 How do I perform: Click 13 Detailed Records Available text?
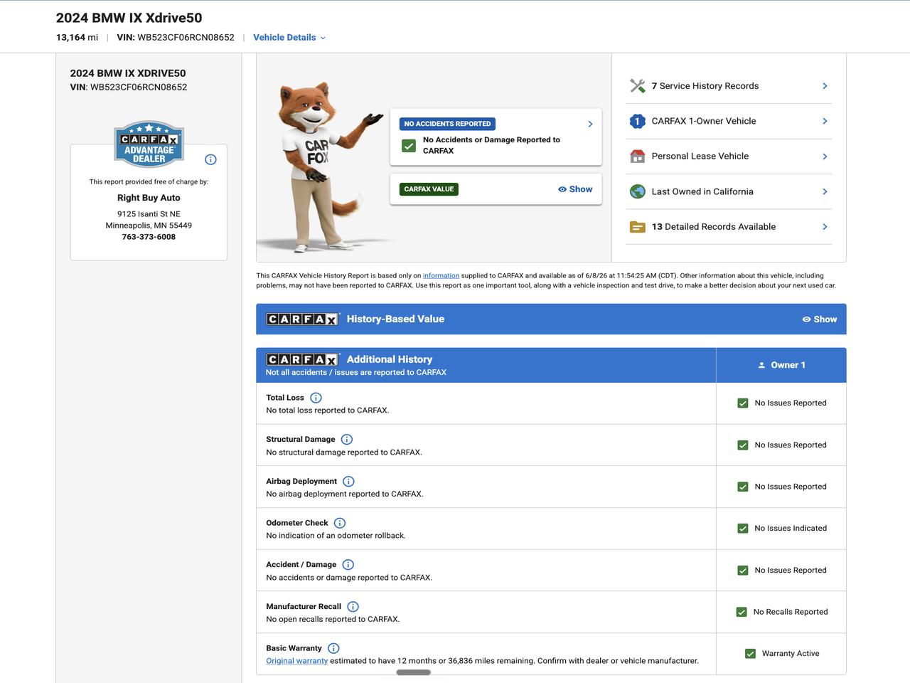point(714,227)
